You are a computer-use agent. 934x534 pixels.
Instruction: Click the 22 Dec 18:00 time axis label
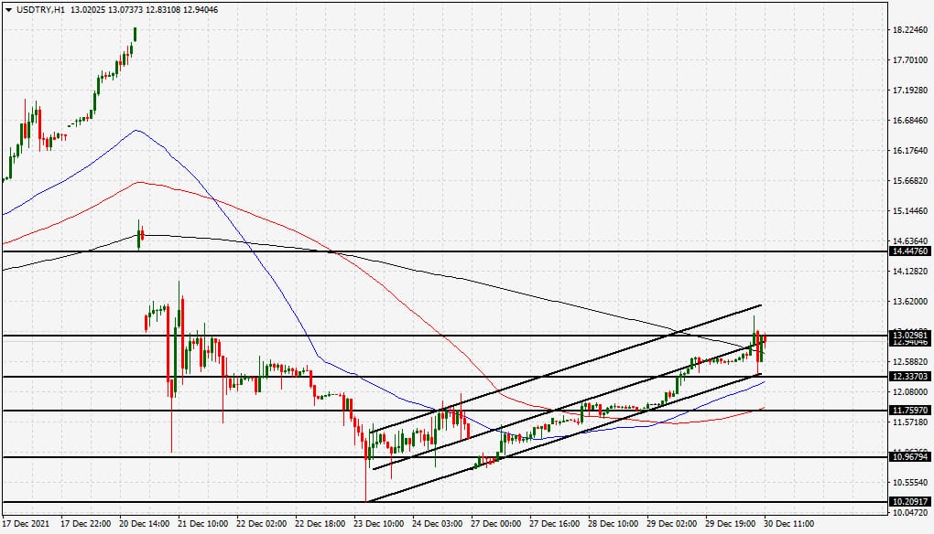[320, 524]
